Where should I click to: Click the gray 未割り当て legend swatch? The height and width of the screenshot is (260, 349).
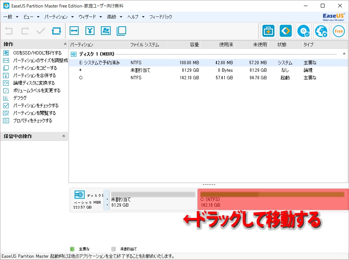click(114, 249)
